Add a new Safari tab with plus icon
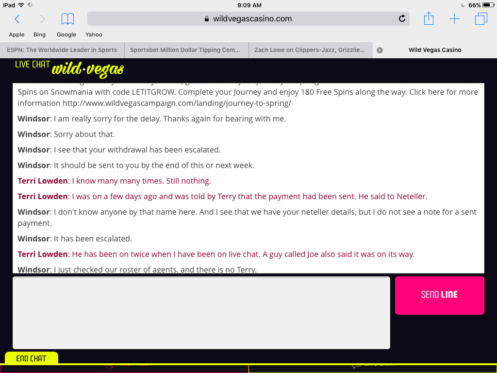The image size is (497, 373). 454,19
